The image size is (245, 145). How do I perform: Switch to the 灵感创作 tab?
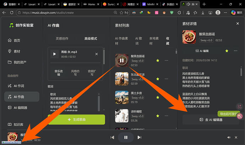[x=62, y=38]
